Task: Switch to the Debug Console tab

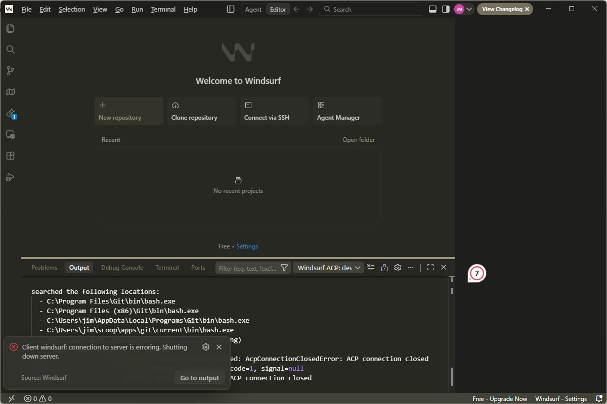Action: 122,268
